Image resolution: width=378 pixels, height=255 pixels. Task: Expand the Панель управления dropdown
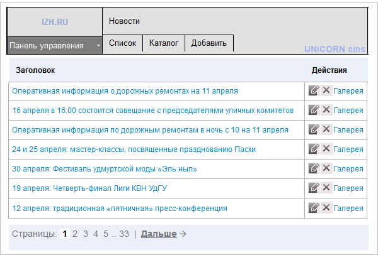55,45
